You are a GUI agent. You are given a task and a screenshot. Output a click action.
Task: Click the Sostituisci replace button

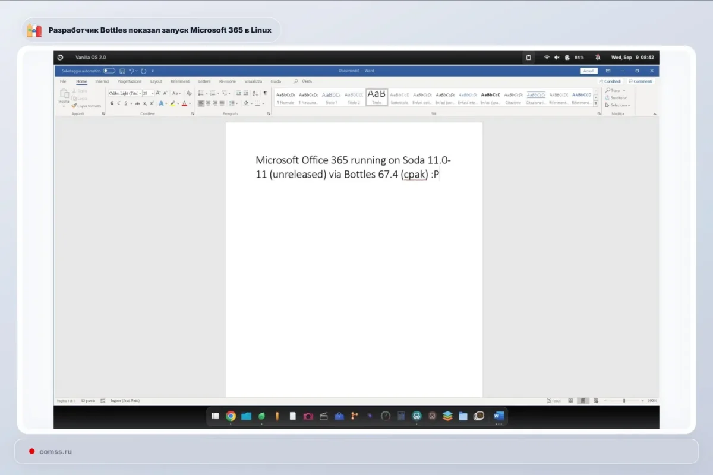click(x=617, y=98)
